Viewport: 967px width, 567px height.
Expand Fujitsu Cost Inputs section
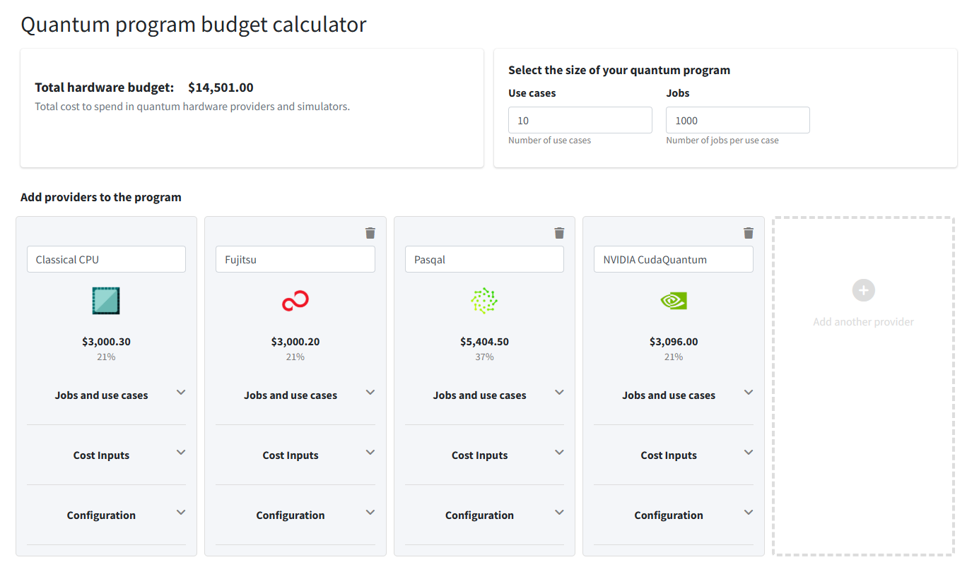point(370,453)
